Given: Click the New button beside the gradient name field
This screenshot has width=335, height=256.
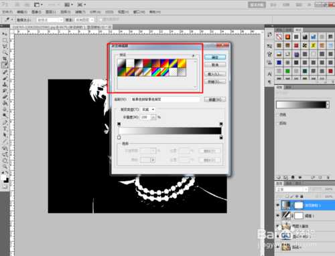Looking at the screenshot, I should click(x=215, y=100).
